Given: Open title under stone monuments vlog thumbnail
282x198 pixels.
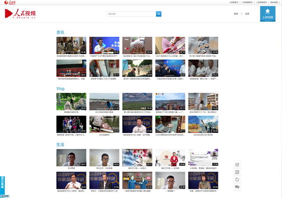Looking at the screenshot, I should pos(71,112).
